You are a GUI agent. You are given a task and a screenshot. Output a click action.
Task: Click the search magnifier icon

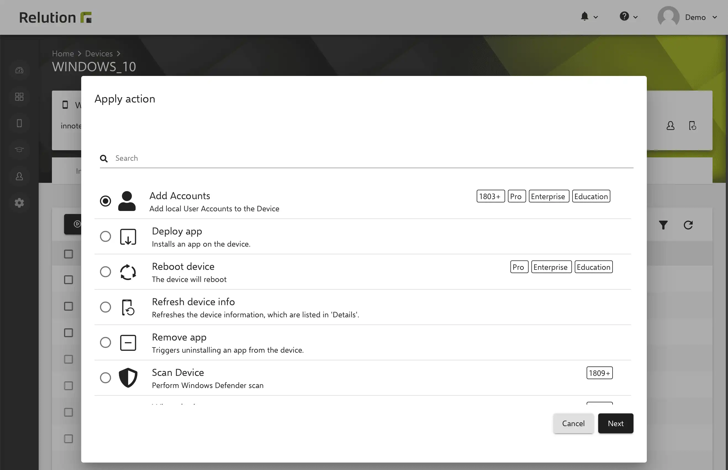[x=104, y=159]
